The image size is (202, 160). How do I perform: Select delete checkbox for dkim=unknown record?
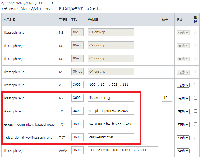[196, 137]
